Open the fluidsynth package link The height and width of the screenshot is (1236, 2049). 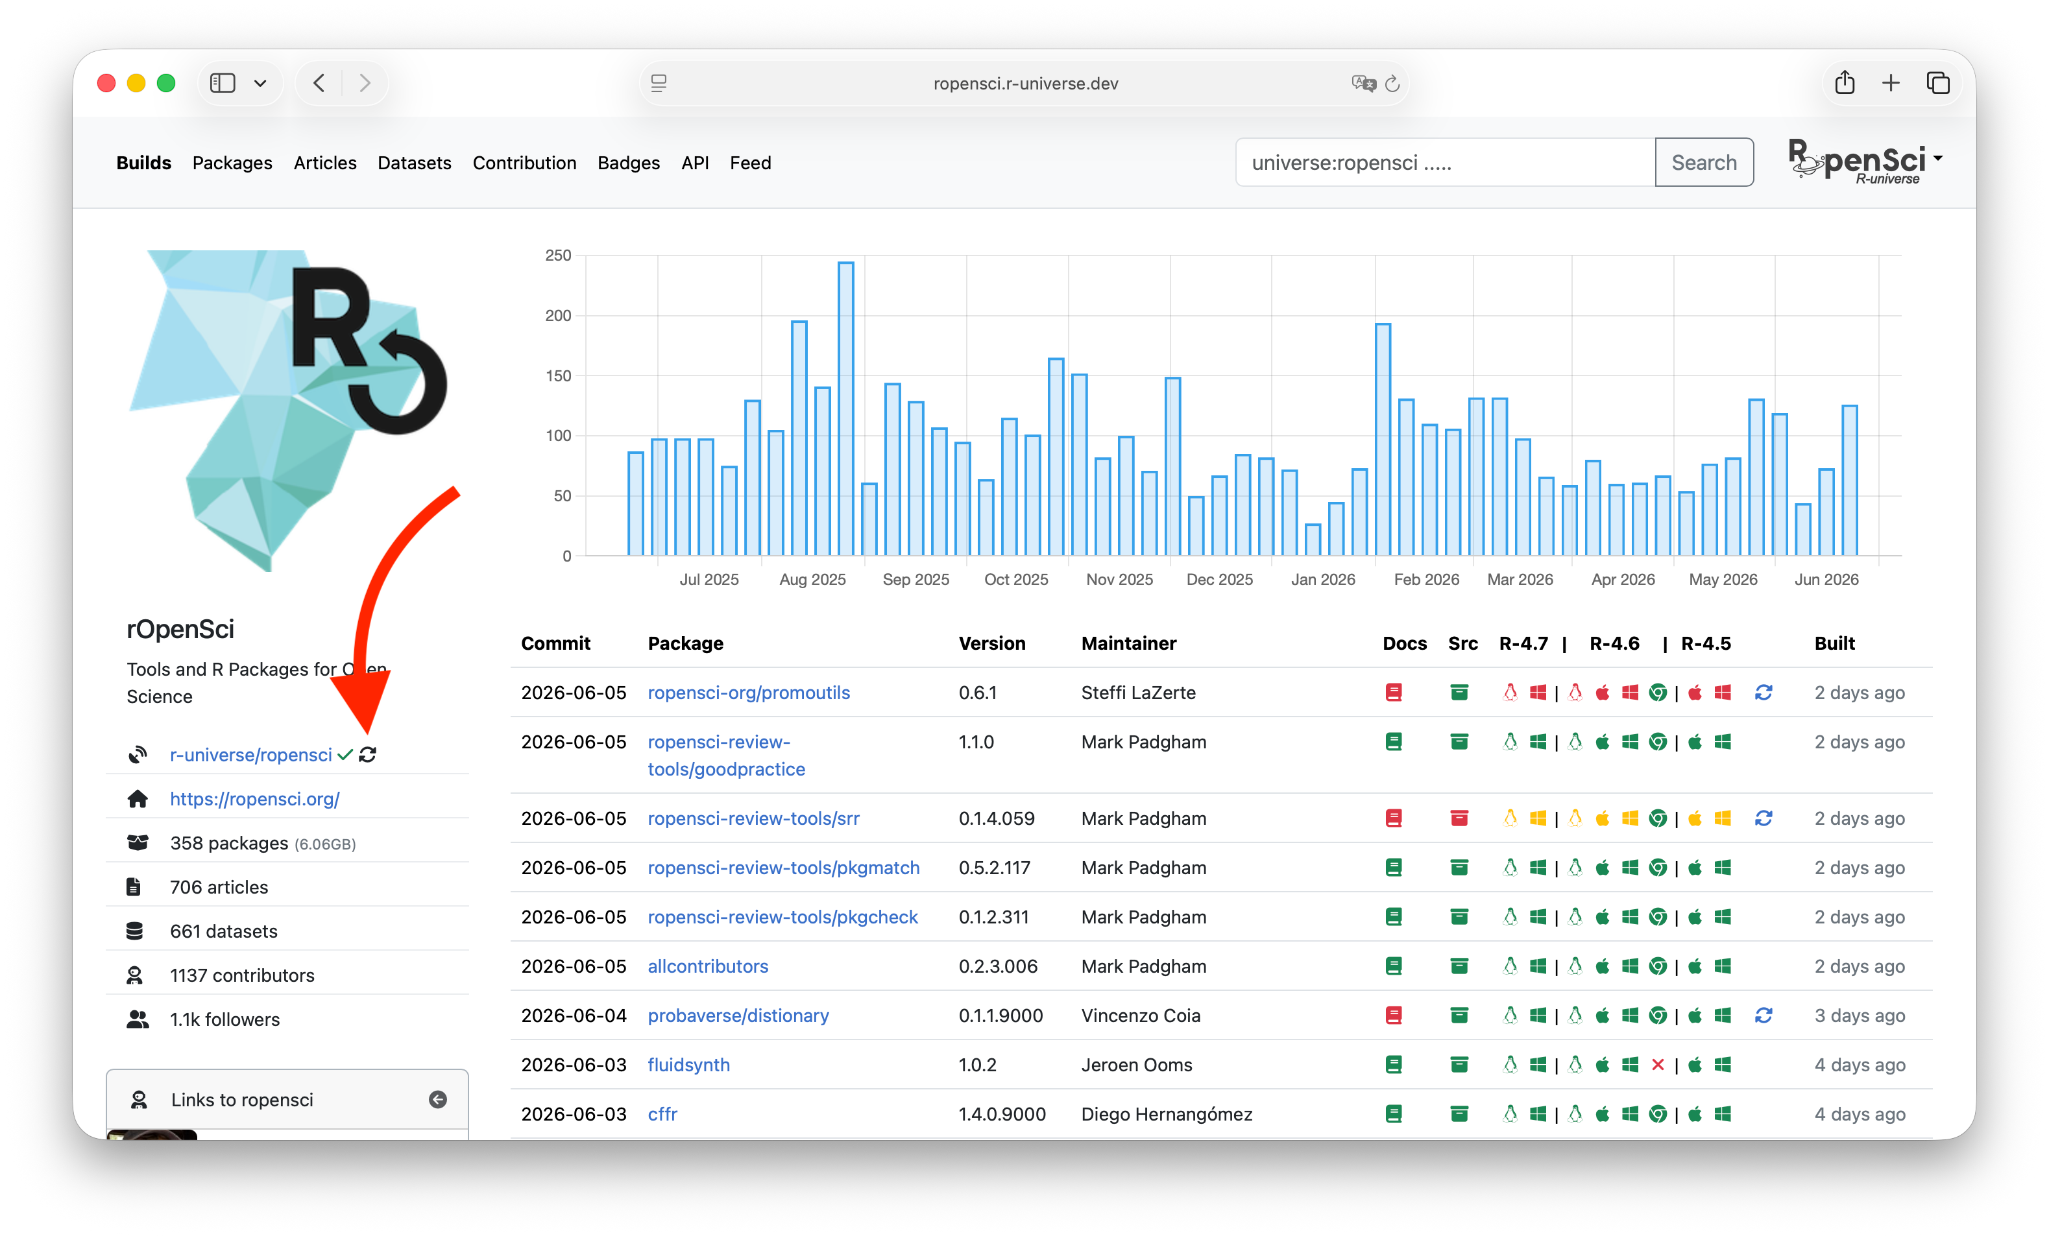[x=688, y=1064]
